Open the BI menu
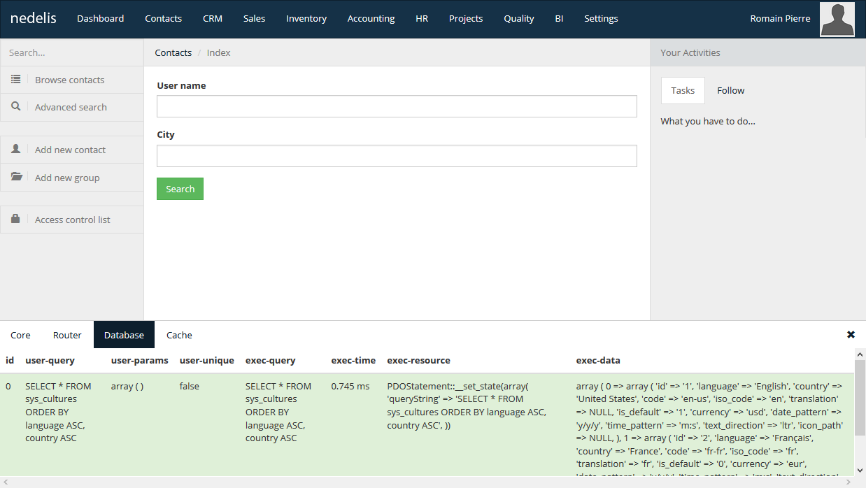 pos(559,19)
